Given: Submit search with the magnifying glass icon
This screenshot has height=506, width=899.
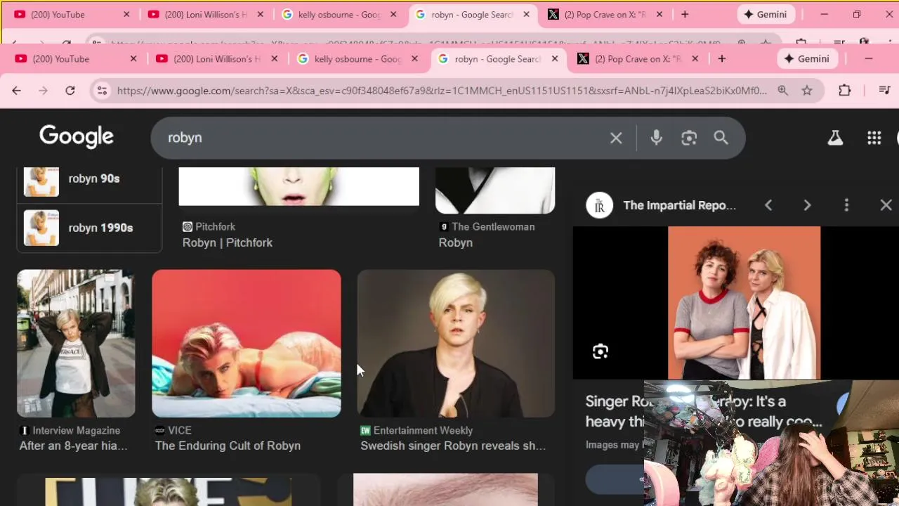Looking at the screenshot, I should coord(721,138).
